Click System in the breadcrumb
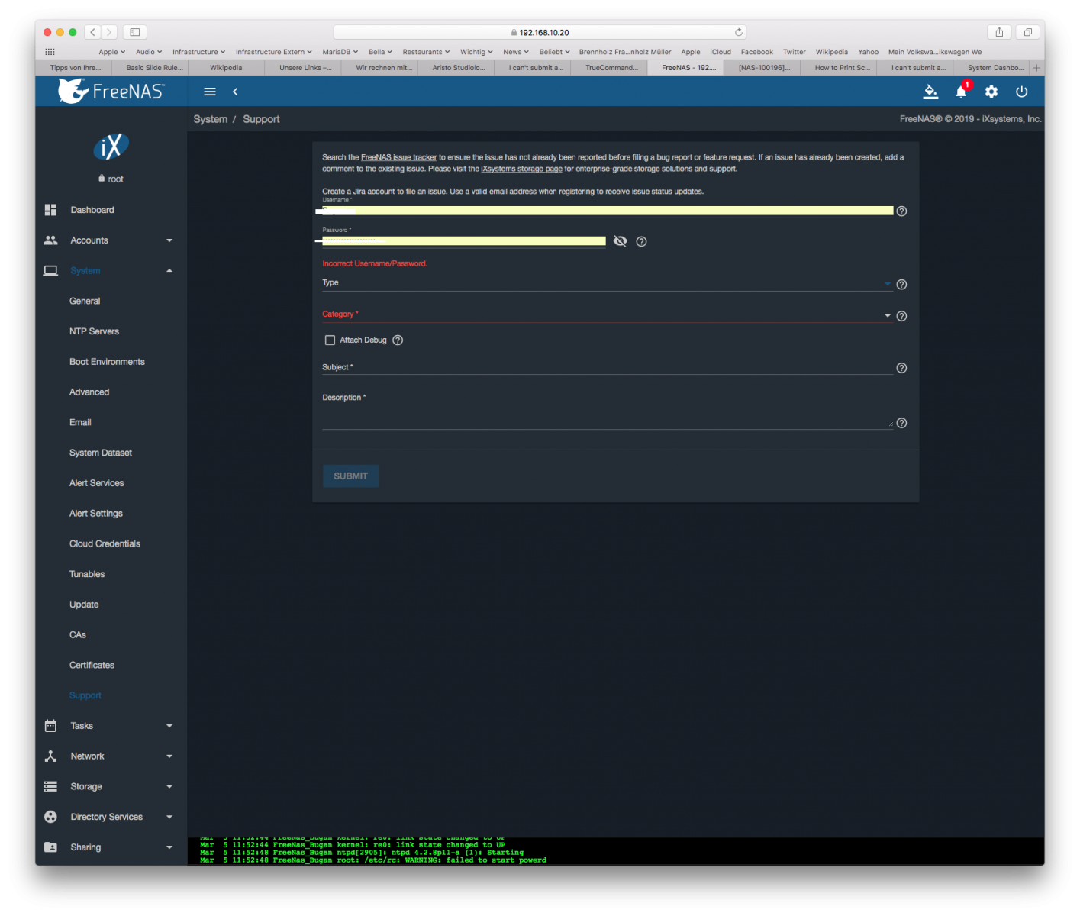1080x916 pixels. 210,119
